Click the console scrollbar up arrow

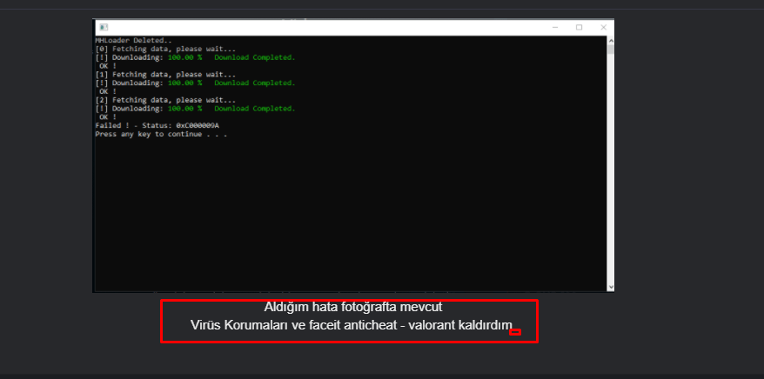(x=611, y=40)
